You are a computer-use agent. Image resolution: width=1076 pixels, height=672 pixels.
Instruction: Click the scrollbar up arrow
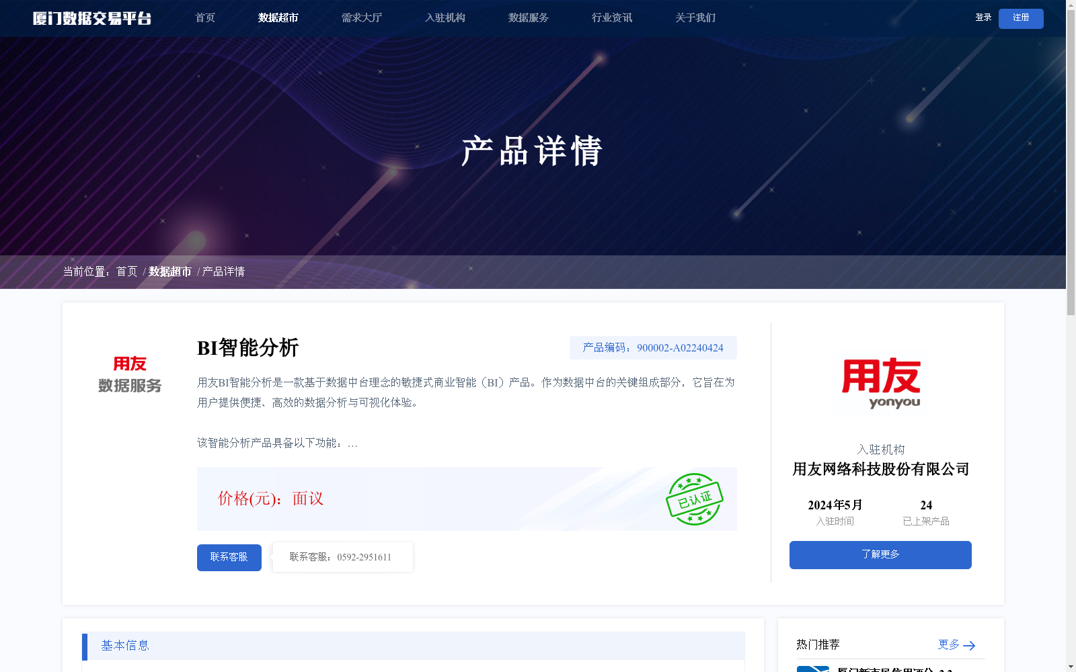point(1071,5)
